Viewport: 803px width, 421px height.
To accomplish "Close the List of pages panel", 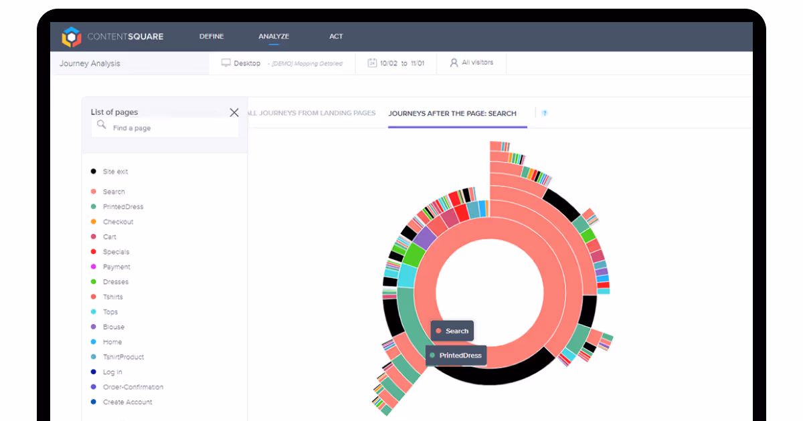I will (234, 112).
